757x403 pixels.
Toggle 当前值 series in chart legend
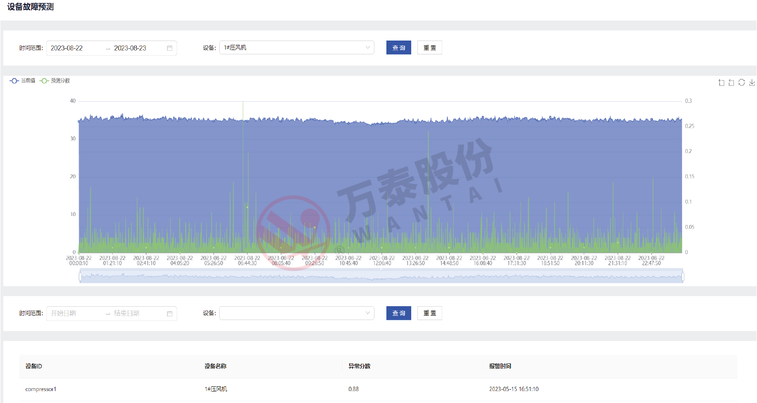(22, 81)
